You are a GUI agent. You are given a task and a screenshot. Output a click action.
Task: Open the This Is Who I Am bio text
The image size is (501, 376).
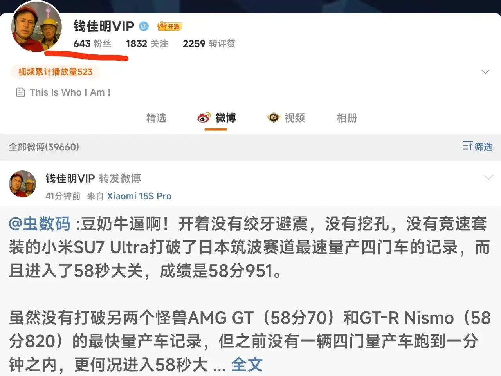click(x=70, y=92)
